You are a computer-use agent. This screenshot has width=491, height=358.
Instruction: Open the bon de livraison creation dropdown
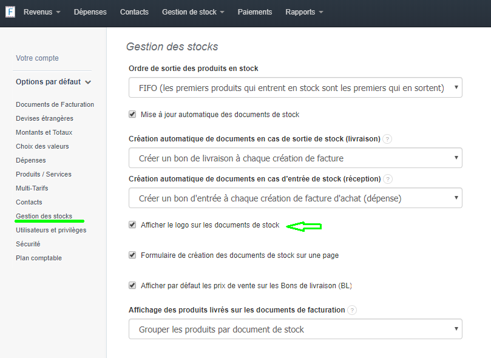[x=296, y=158]
